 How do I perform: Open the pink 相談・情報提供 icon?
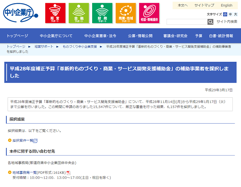coord(149,13)
